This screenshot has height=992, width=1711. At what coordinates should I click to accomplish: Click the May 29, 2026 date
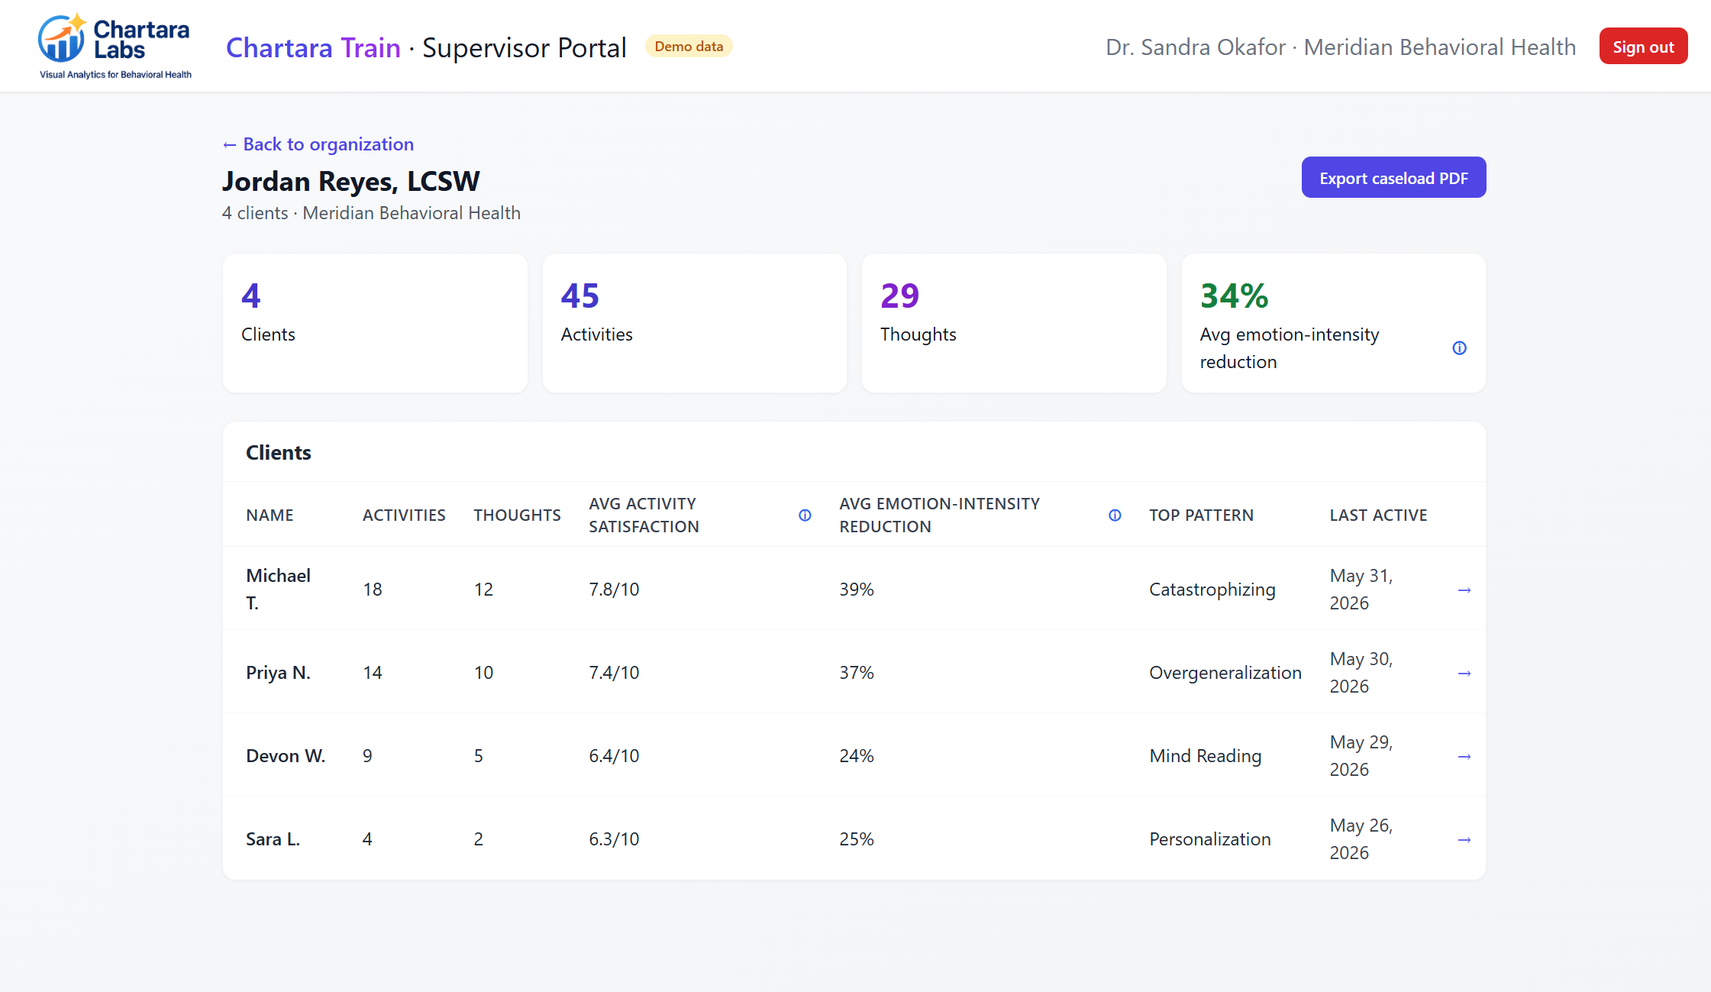point(1361,756)
